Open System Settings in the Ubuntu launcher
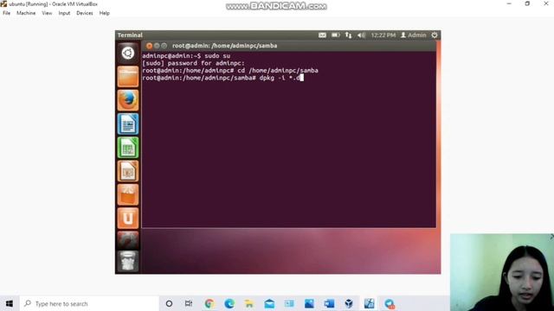This screenshot has width=554, height=311. tap(128, 240)
